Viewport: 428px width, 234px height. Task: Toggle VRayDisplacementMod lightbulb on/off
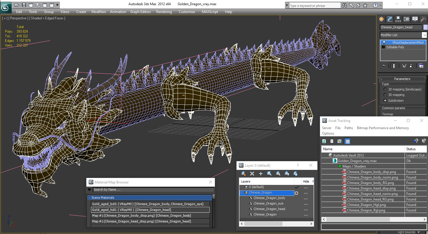point(384,42)
